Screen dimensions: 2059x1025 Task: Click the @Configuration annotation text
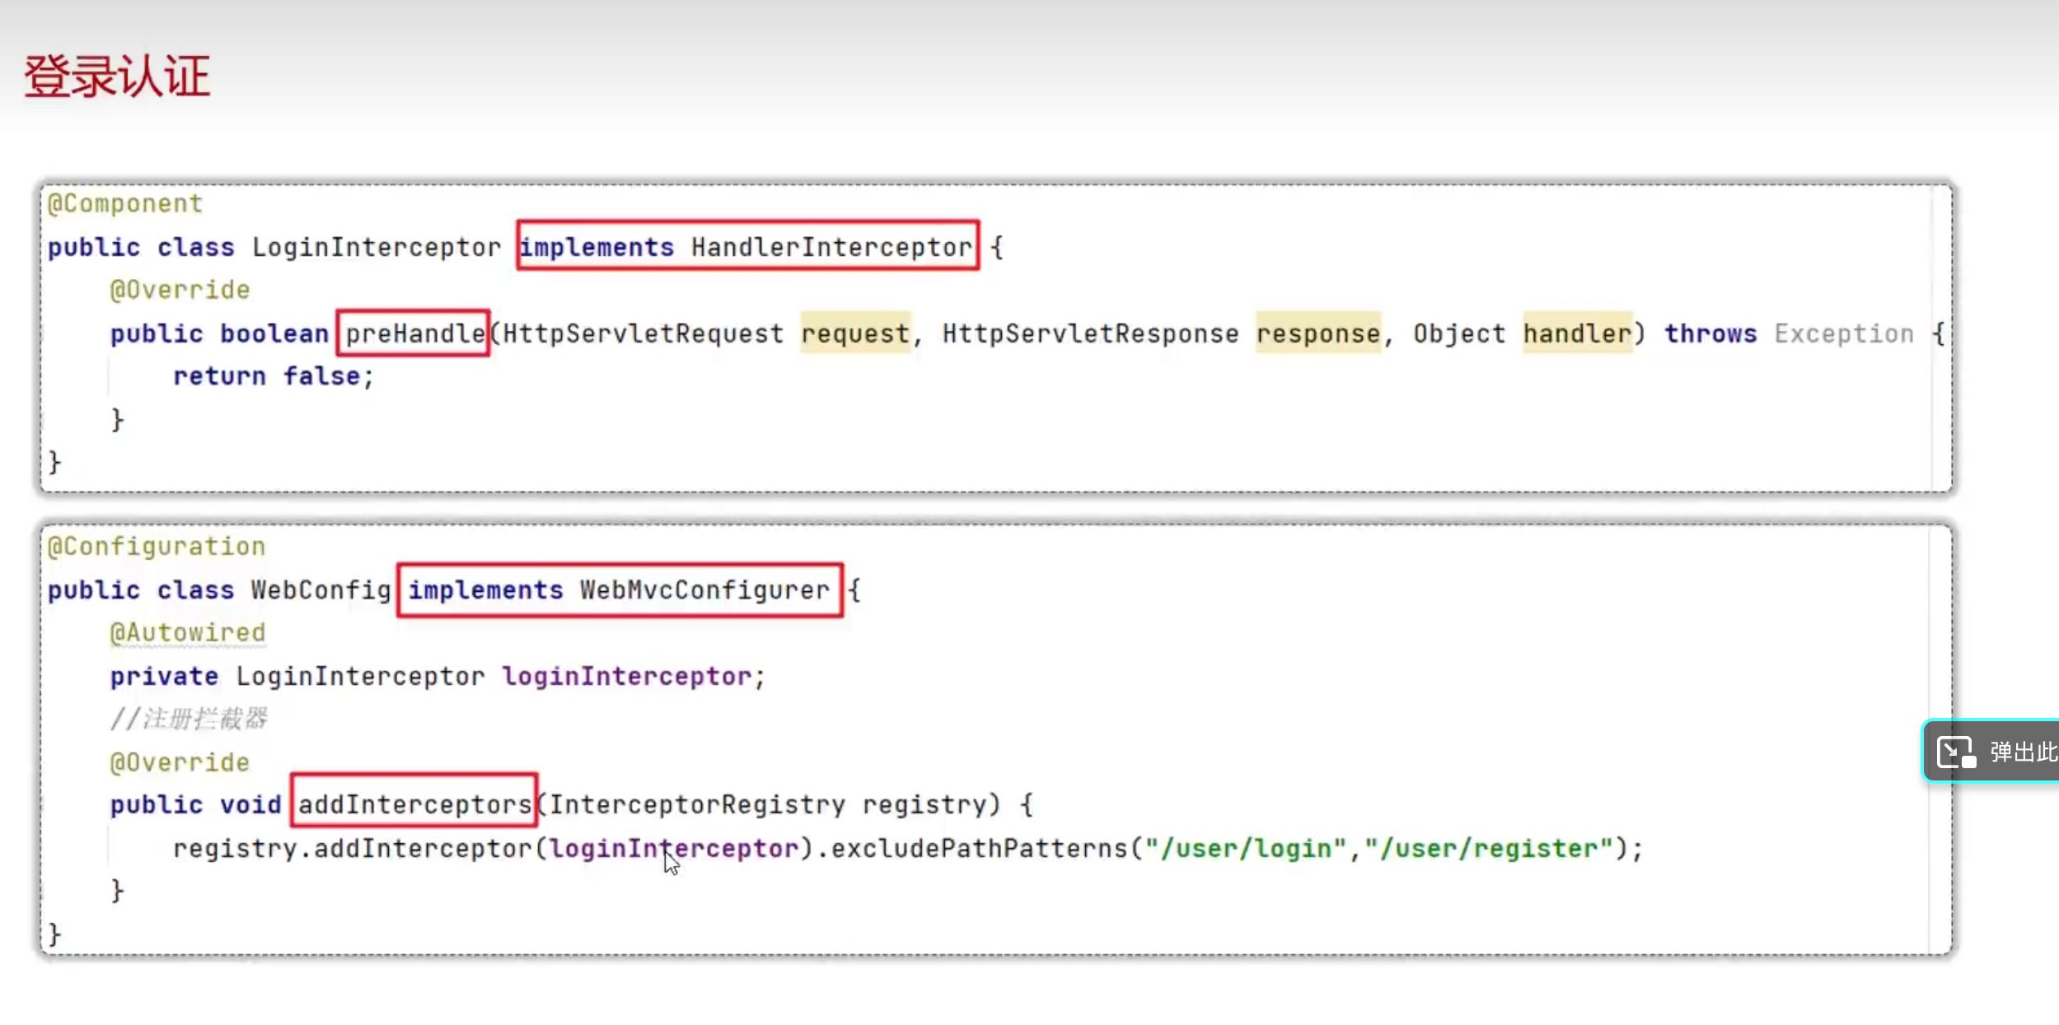[157, 547]
